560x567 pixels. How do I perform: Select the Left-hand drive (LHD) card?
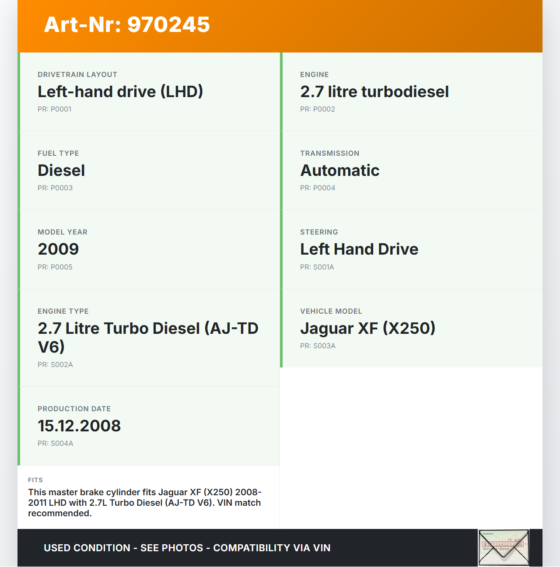149,92
